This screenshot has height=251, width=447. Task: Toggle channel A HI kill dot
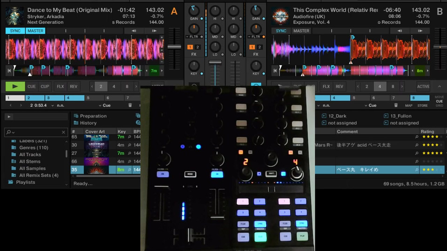[223, 19]
